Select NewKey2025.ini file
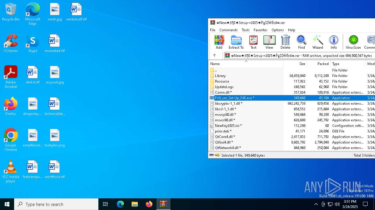 pyautogui.click(x=292, y=126)
